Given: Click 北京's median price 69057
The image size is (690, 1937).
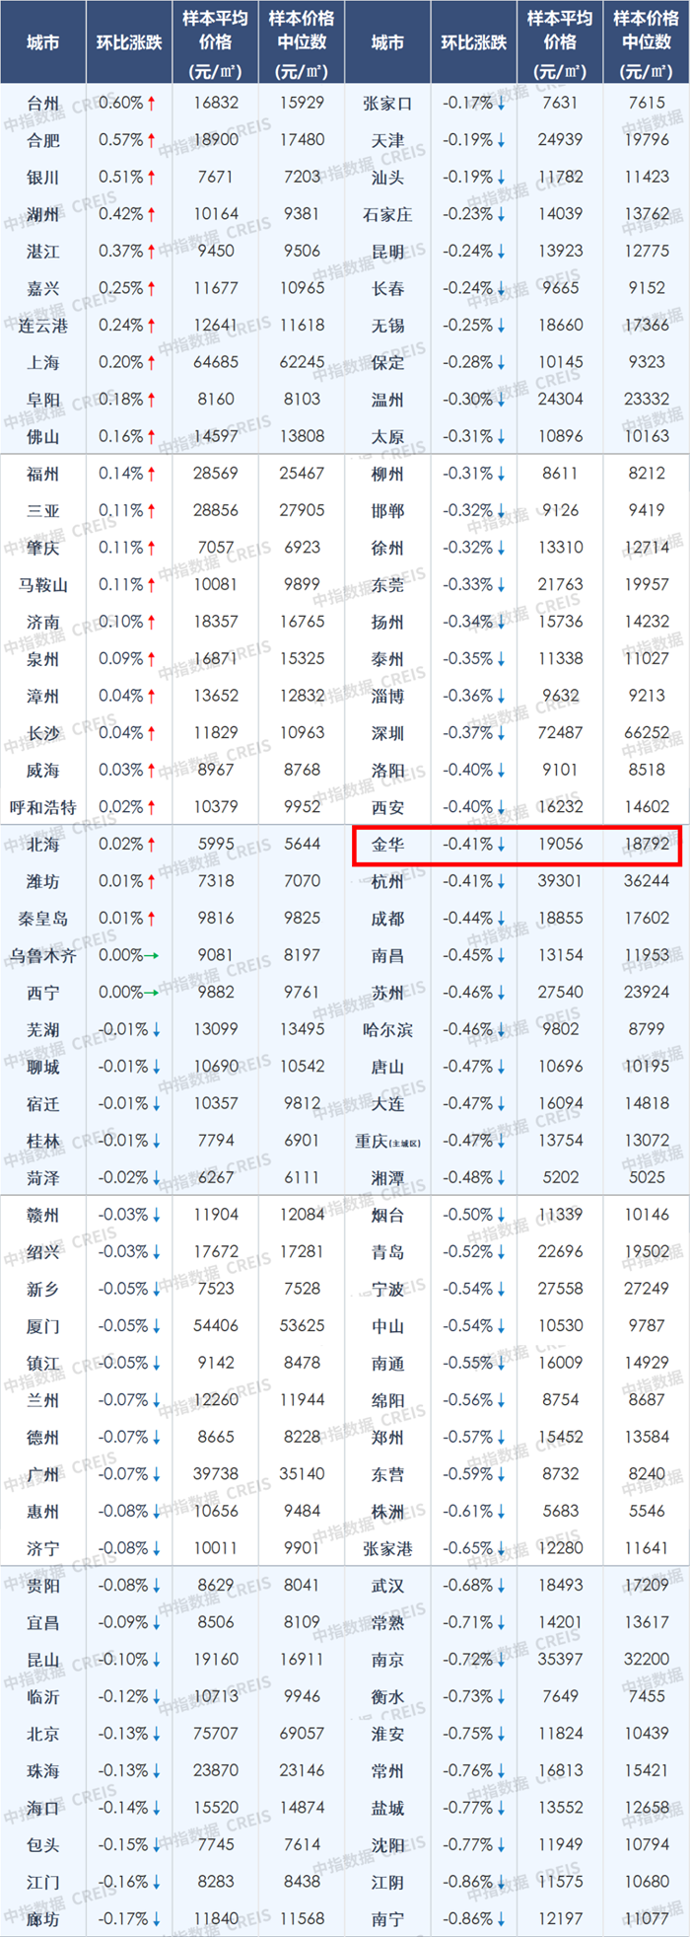Looking at the screenshot, I should (x=302, y=1734).
